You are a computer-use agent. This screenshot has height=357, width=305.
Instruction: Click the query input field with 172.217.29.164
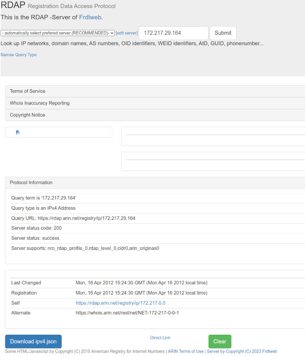pos(173,33)
